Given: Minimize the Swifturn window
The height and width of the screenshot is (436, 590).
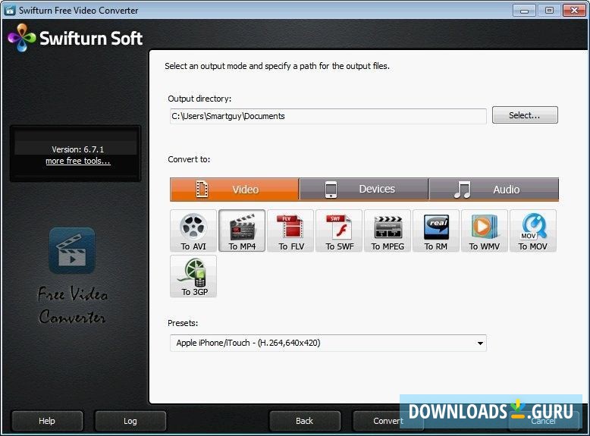Looking at the screenshot, I should (524, 11).
